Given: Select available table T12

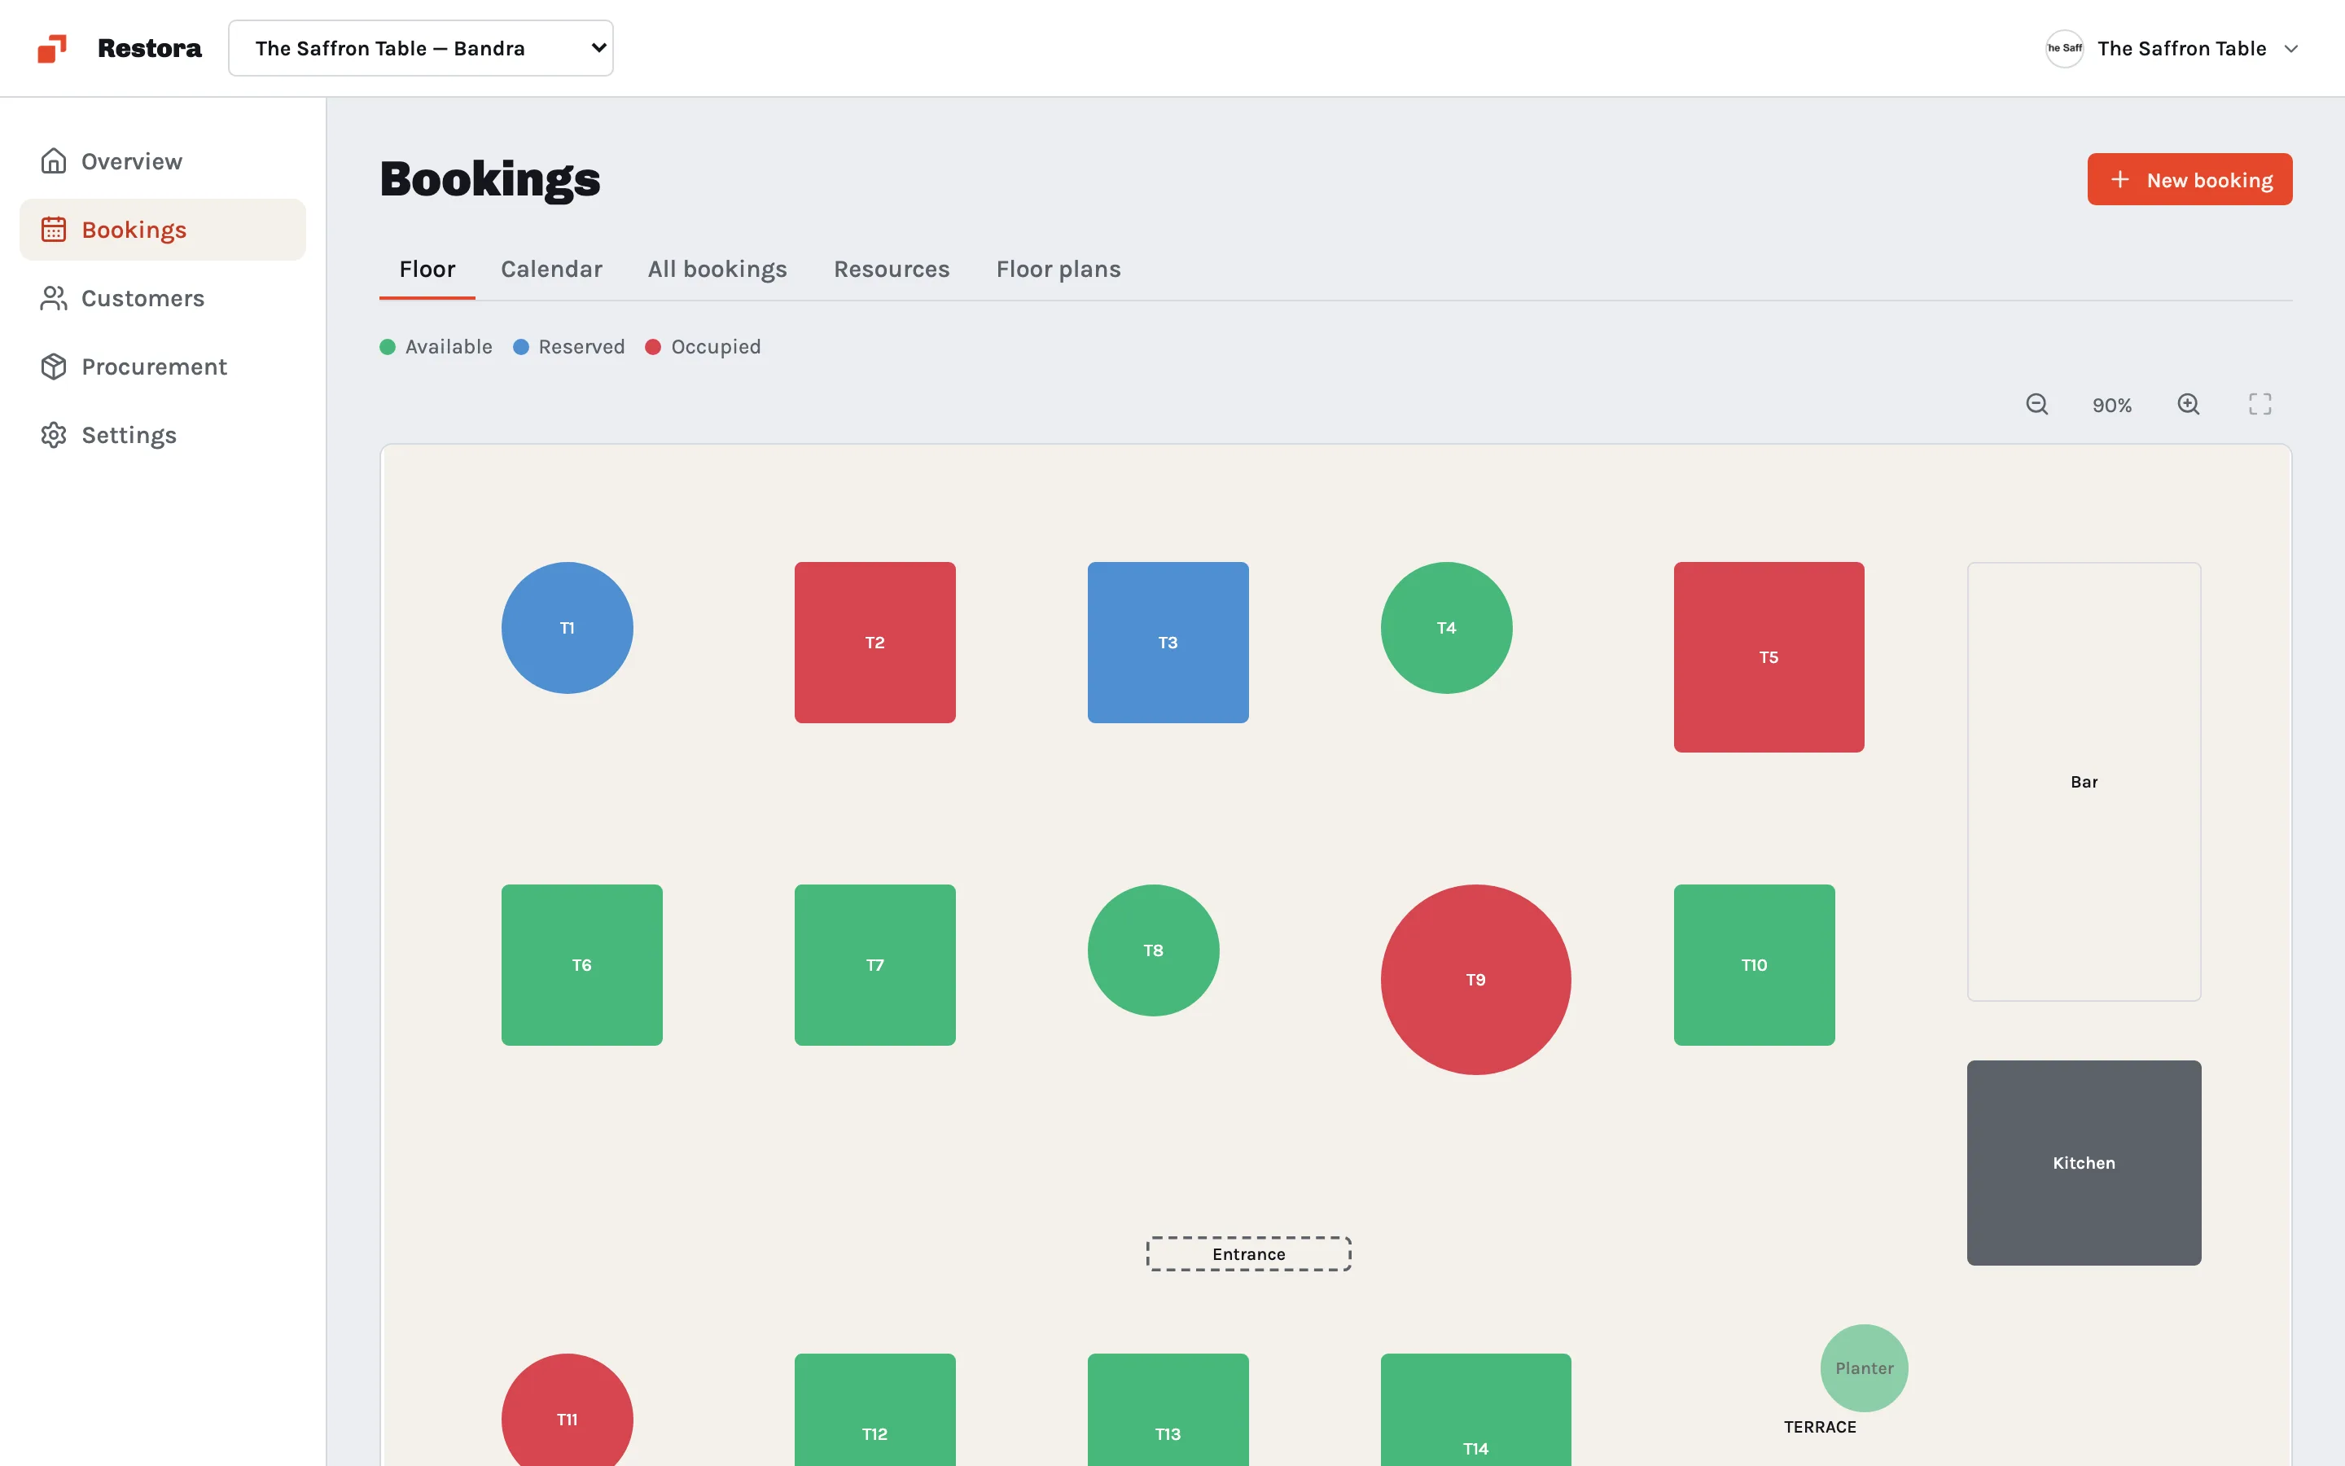Looking at the screenshot, I should [875, 1411].
